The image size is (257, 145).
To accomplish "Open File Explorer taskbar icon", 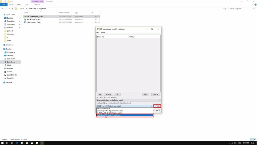I will coord(22,143).
